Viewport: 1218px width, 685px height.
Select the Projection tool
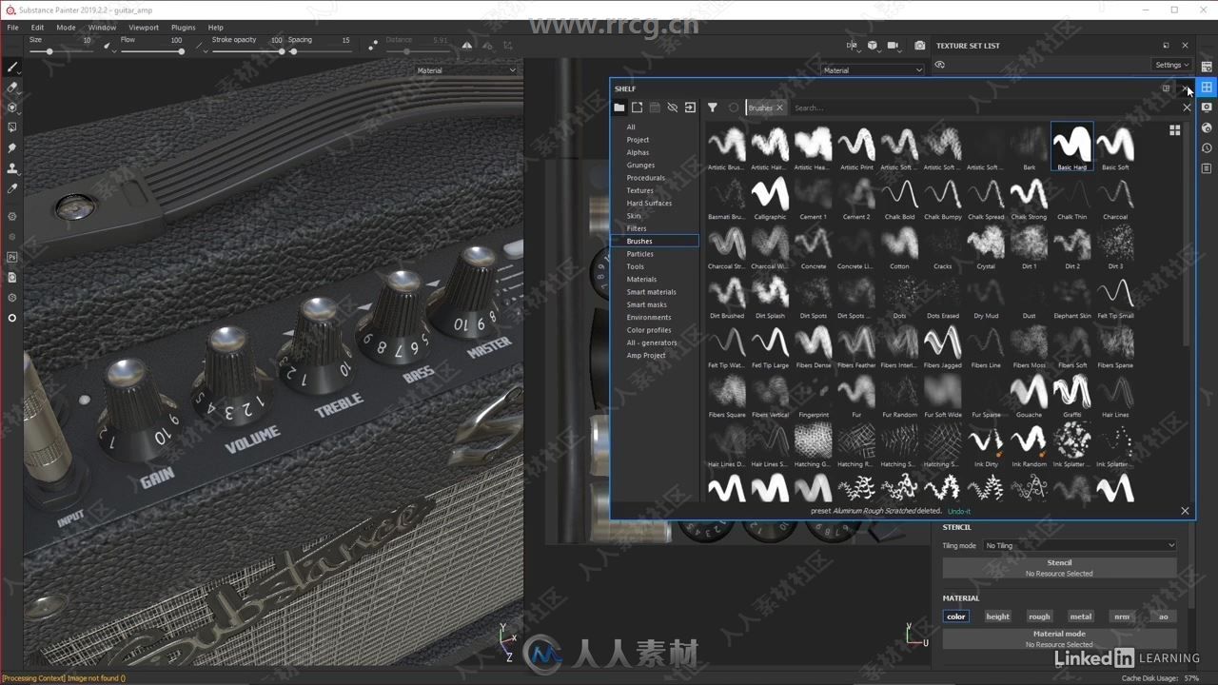[12, 108]
